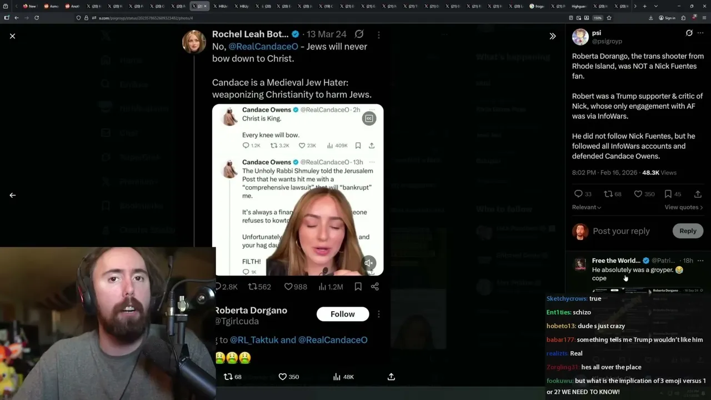Collapse the side panel with the double chevron
Screen dimensions: 711x400
(x=552, y=36)
